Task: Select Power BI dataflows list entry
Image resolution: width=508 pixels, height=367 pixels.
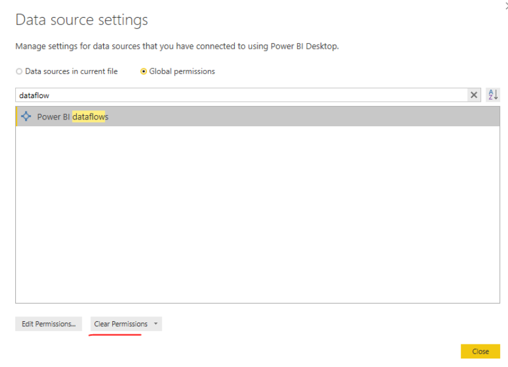Action: pyautogui.click(x=257, y=116)
